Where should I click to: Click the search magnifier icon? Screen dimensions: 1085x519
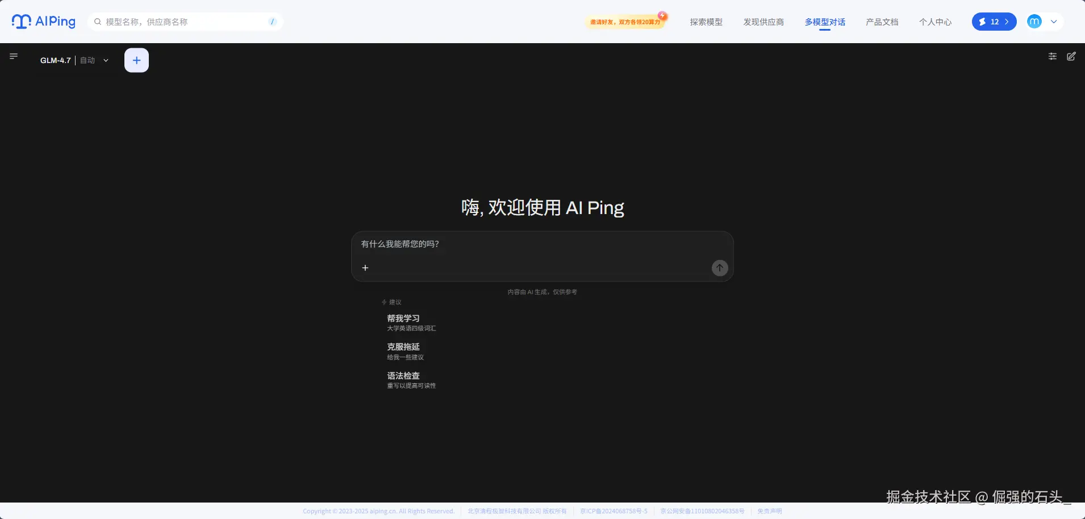(x=98, y=22)
